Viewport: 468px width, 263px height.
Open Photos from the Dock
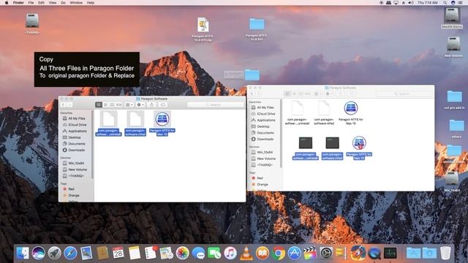pyautogui.click(x=182, y=254)
